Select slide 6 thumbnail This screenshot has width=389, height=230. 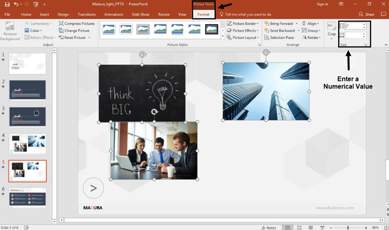pos(27,198)
